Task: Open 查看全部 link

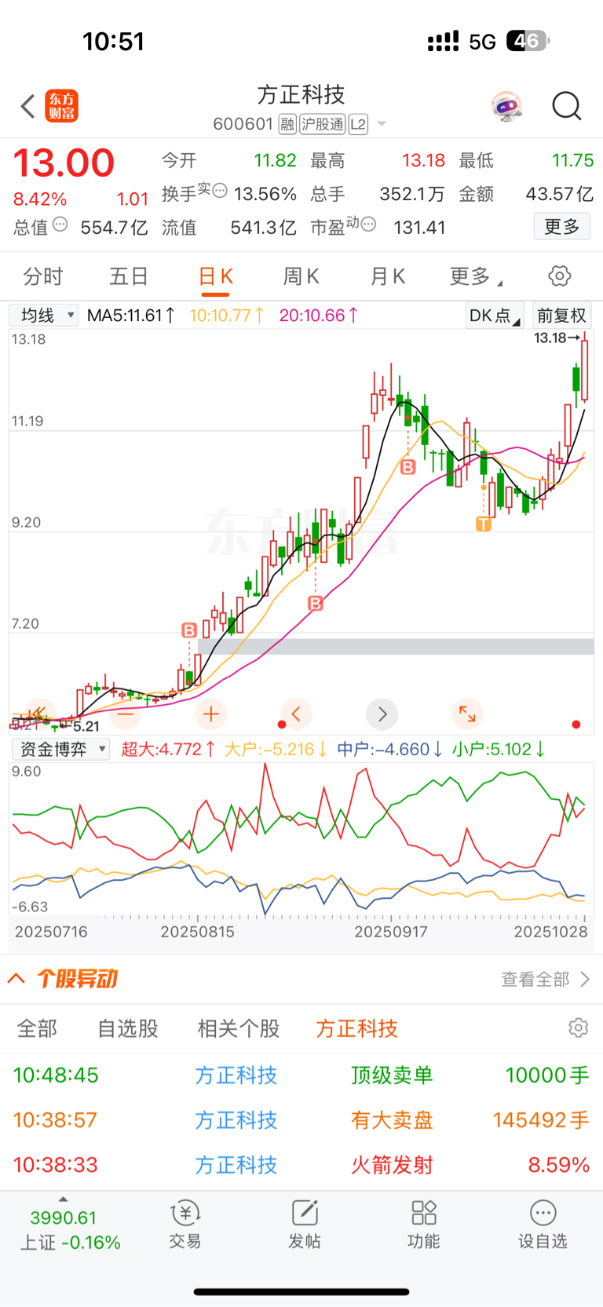Action: (546, 980)
